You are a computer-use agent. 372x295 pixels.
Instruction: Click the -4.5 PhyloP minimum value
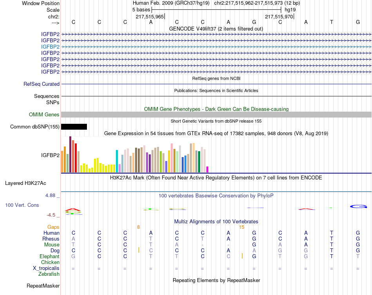(51, 215)
